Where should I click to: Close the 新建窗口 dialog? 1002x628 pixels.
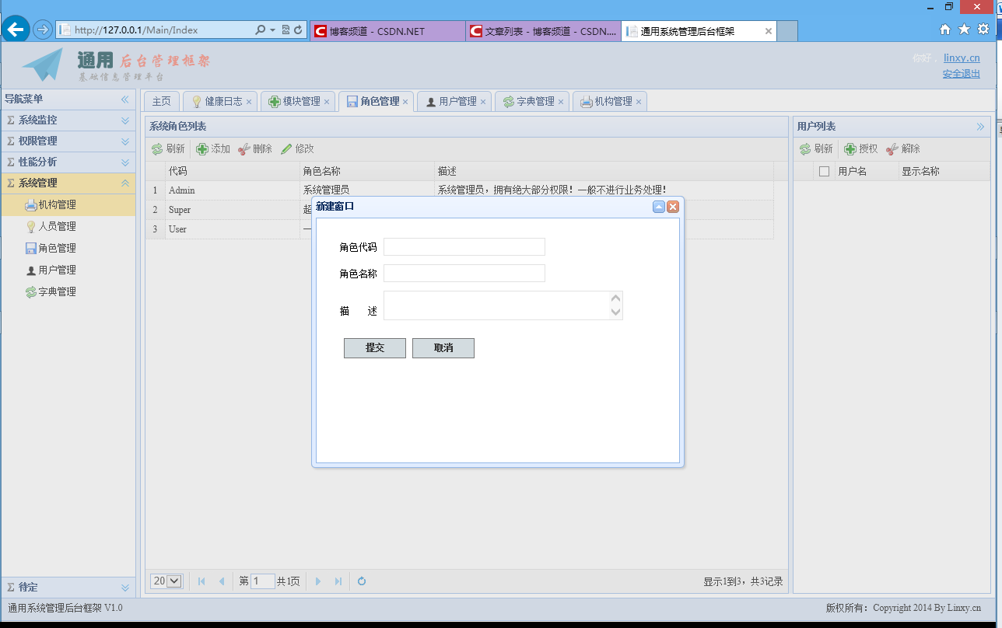pos(673,207)
